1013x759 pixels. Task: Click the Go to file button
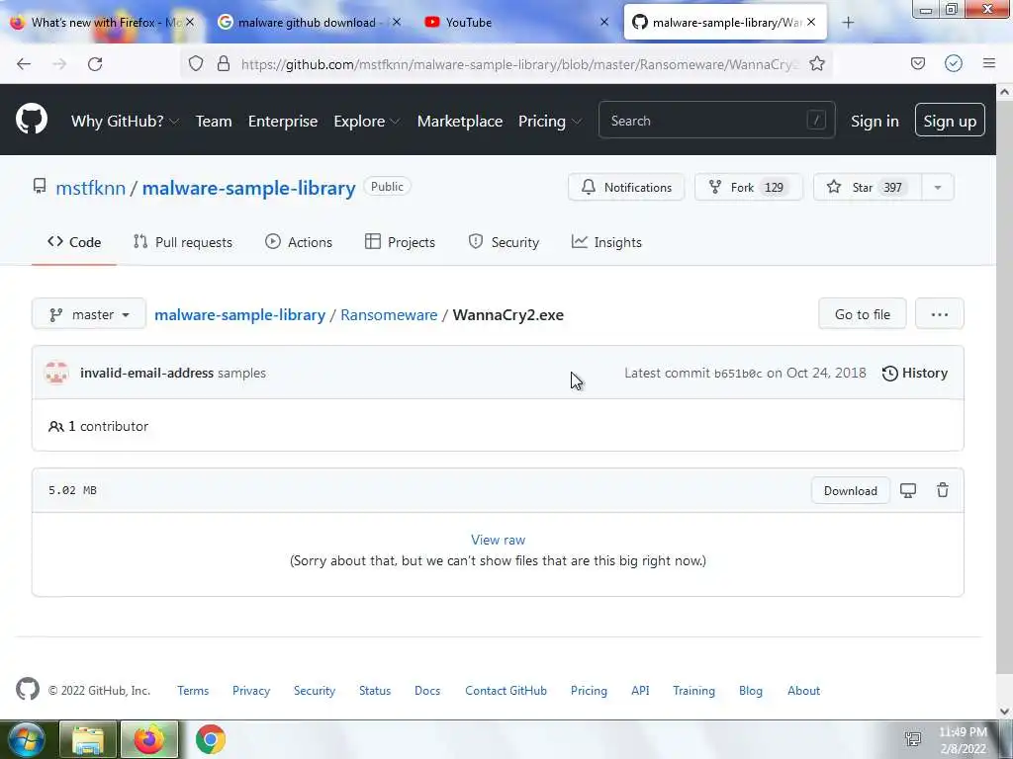pyautogui.click(x=863, y=314)
